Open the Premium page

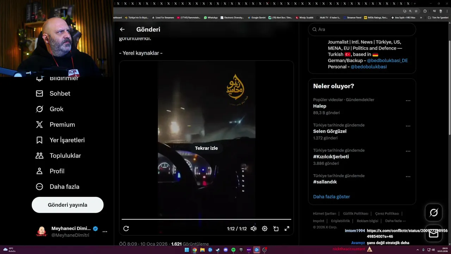(55, 125)
